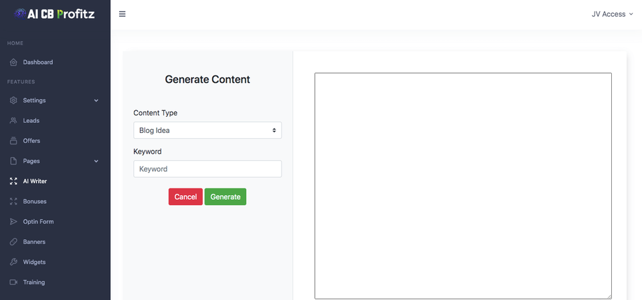Viewport: 642px width, 300px height.
Task: Focus the Keyword input field
Action: pos(207,168)
